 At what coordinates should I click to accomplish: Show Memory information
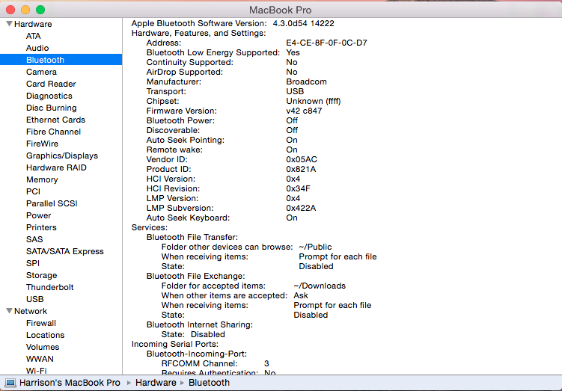pyautogui.click(x=42, y=179)
